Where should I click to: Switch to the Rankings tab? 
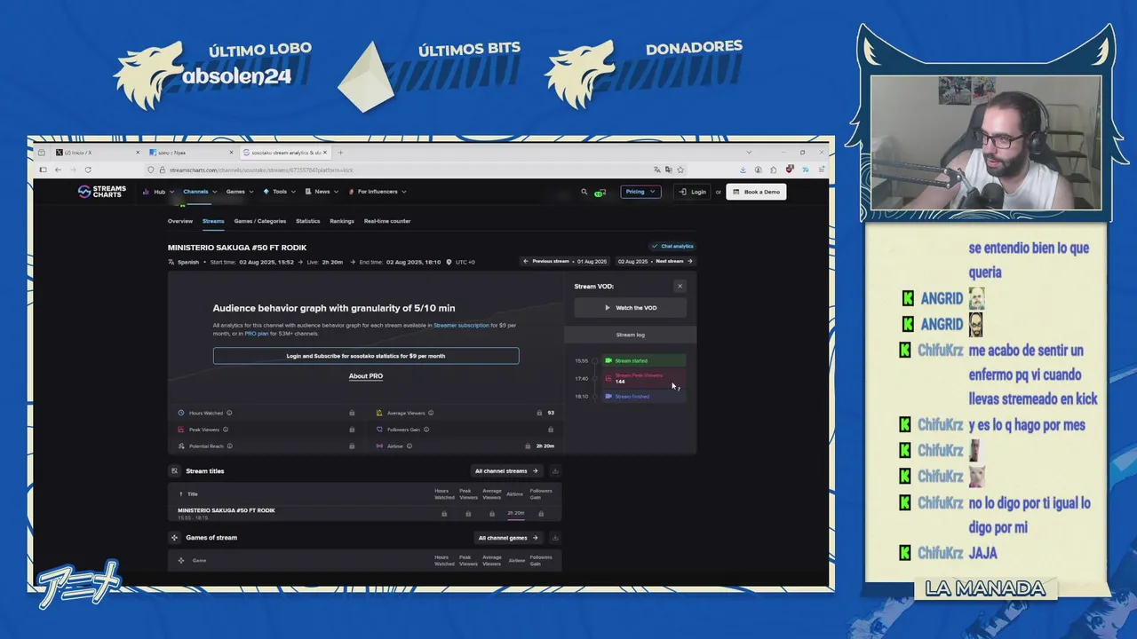pyautogui.click(x=342, y=221)
